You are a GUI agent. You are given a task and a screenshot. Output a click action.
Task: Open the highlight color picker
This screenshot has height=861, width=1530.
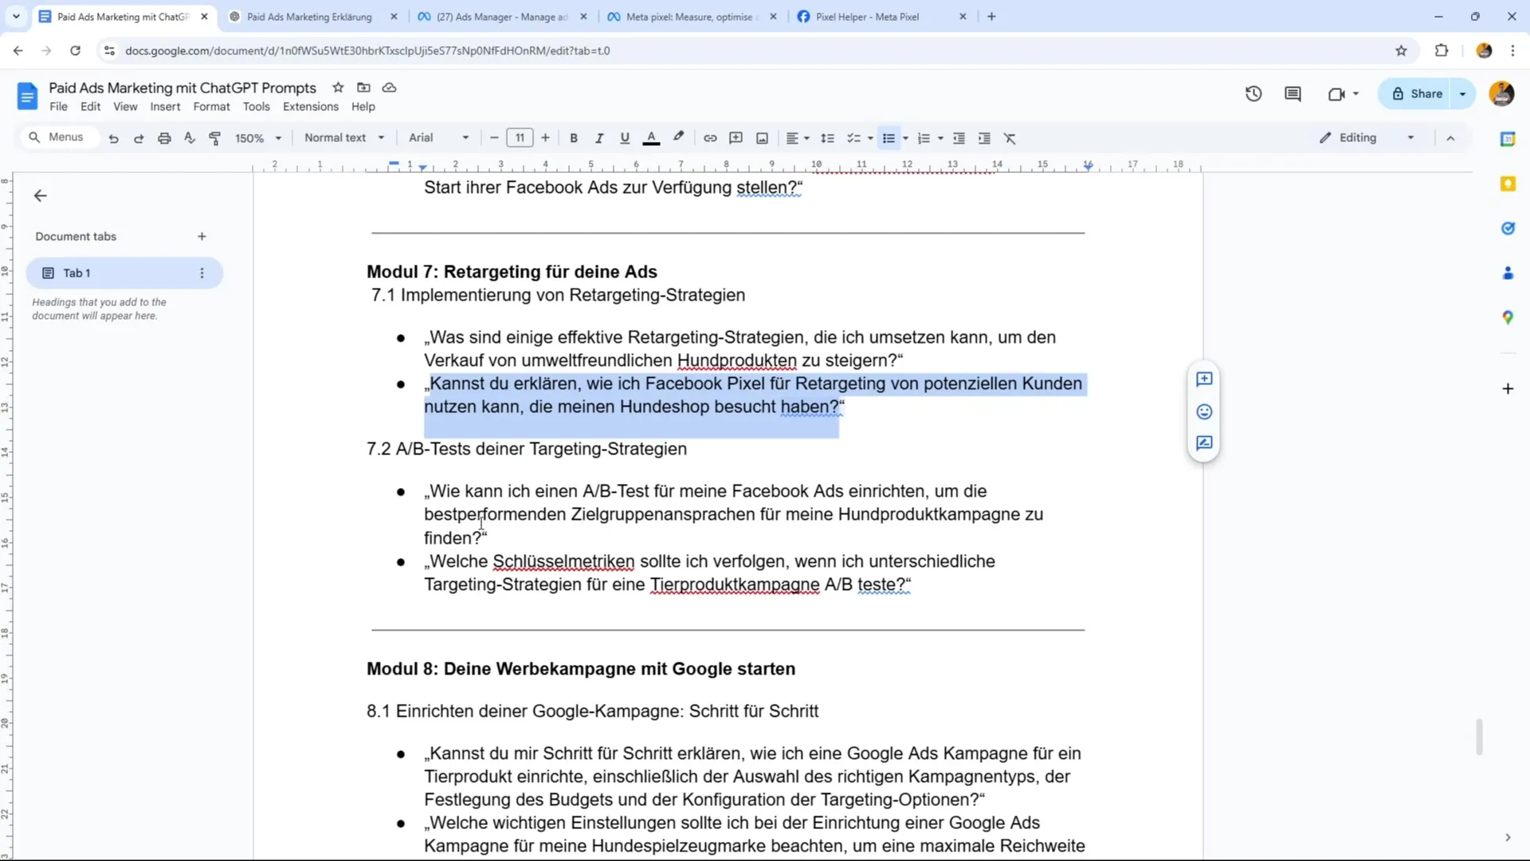click(678, 138)
